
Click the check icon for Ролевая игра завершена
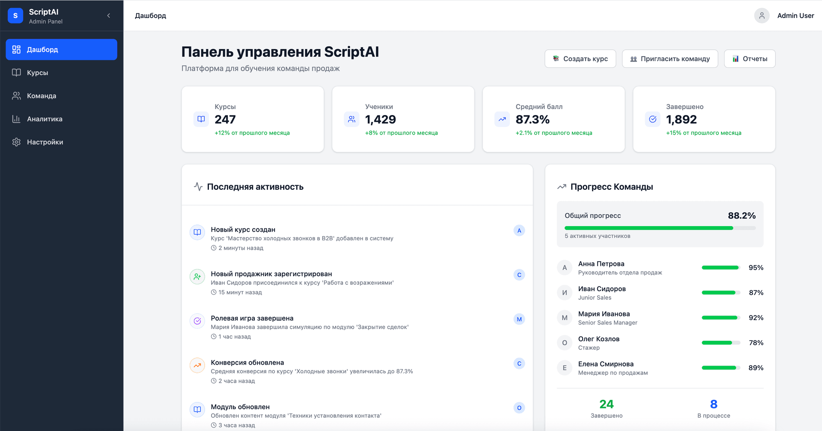coord(197,321)
